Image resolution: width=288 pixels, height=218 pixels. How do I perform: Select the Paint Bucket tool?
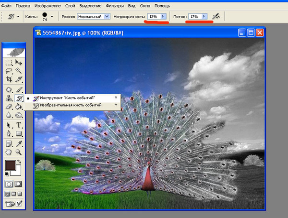click(x=19, y=107)
